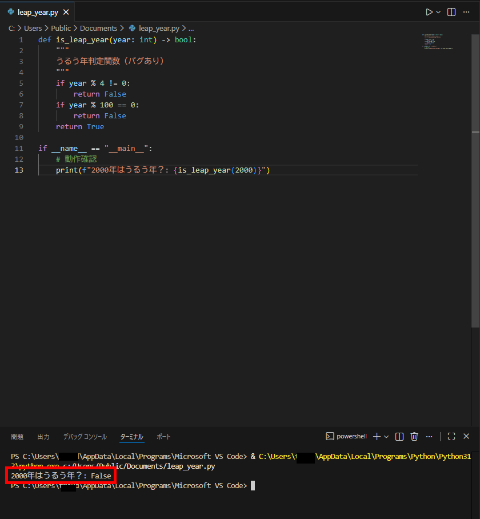Image resolution: width=480 pixels, height=519 pixels.
Task: Switch to the 問題 panel tab
Action: 17,437
